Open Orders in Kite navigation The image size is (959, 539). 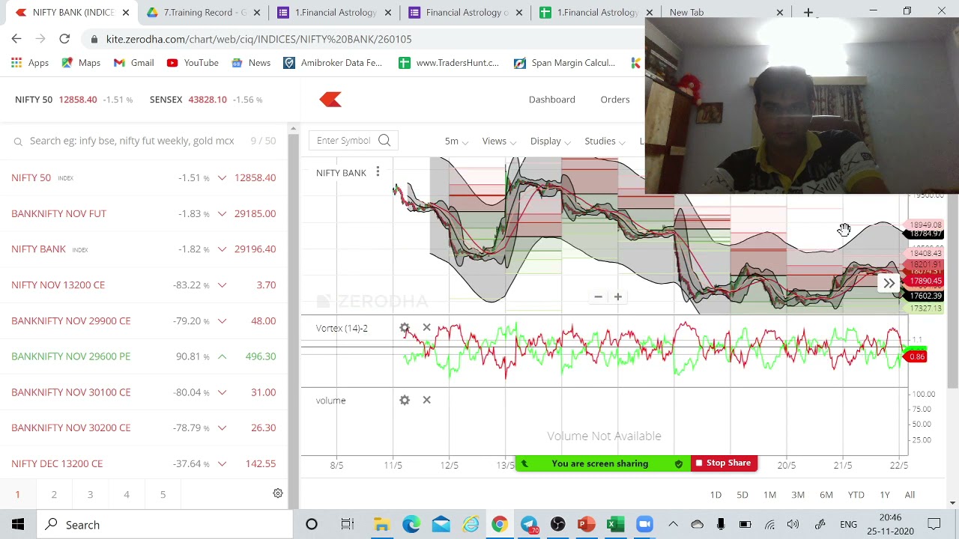coord(615,100)
